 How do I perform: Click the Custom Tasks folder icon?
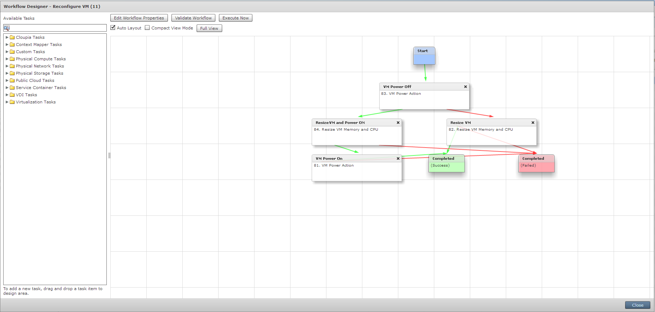click(x=12, y=52)
